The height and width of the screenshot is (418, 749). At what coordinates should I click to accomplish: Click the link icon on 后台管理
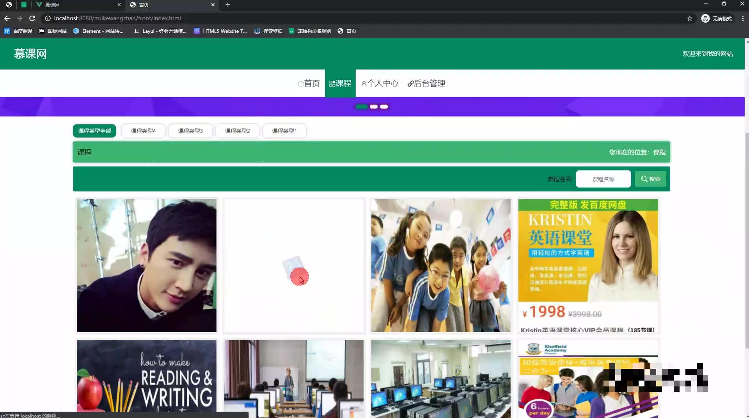tap(411, 83)
